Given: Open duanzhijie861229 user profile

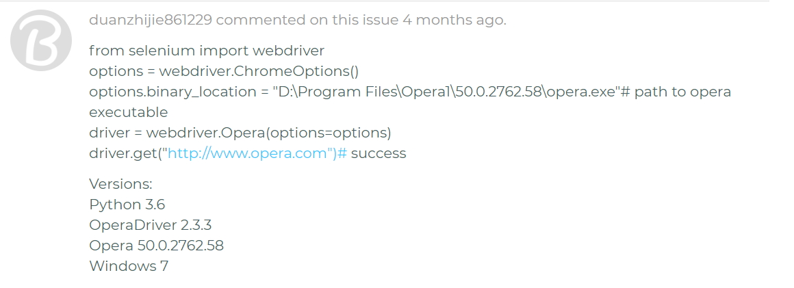Looking at the screenshot, I should 151,21.
